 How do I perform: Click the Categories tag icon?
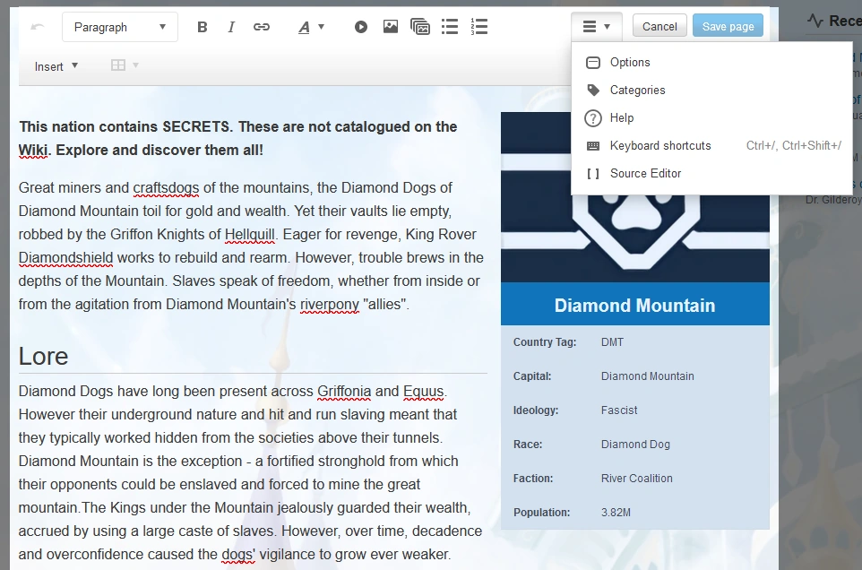[593, 91]
